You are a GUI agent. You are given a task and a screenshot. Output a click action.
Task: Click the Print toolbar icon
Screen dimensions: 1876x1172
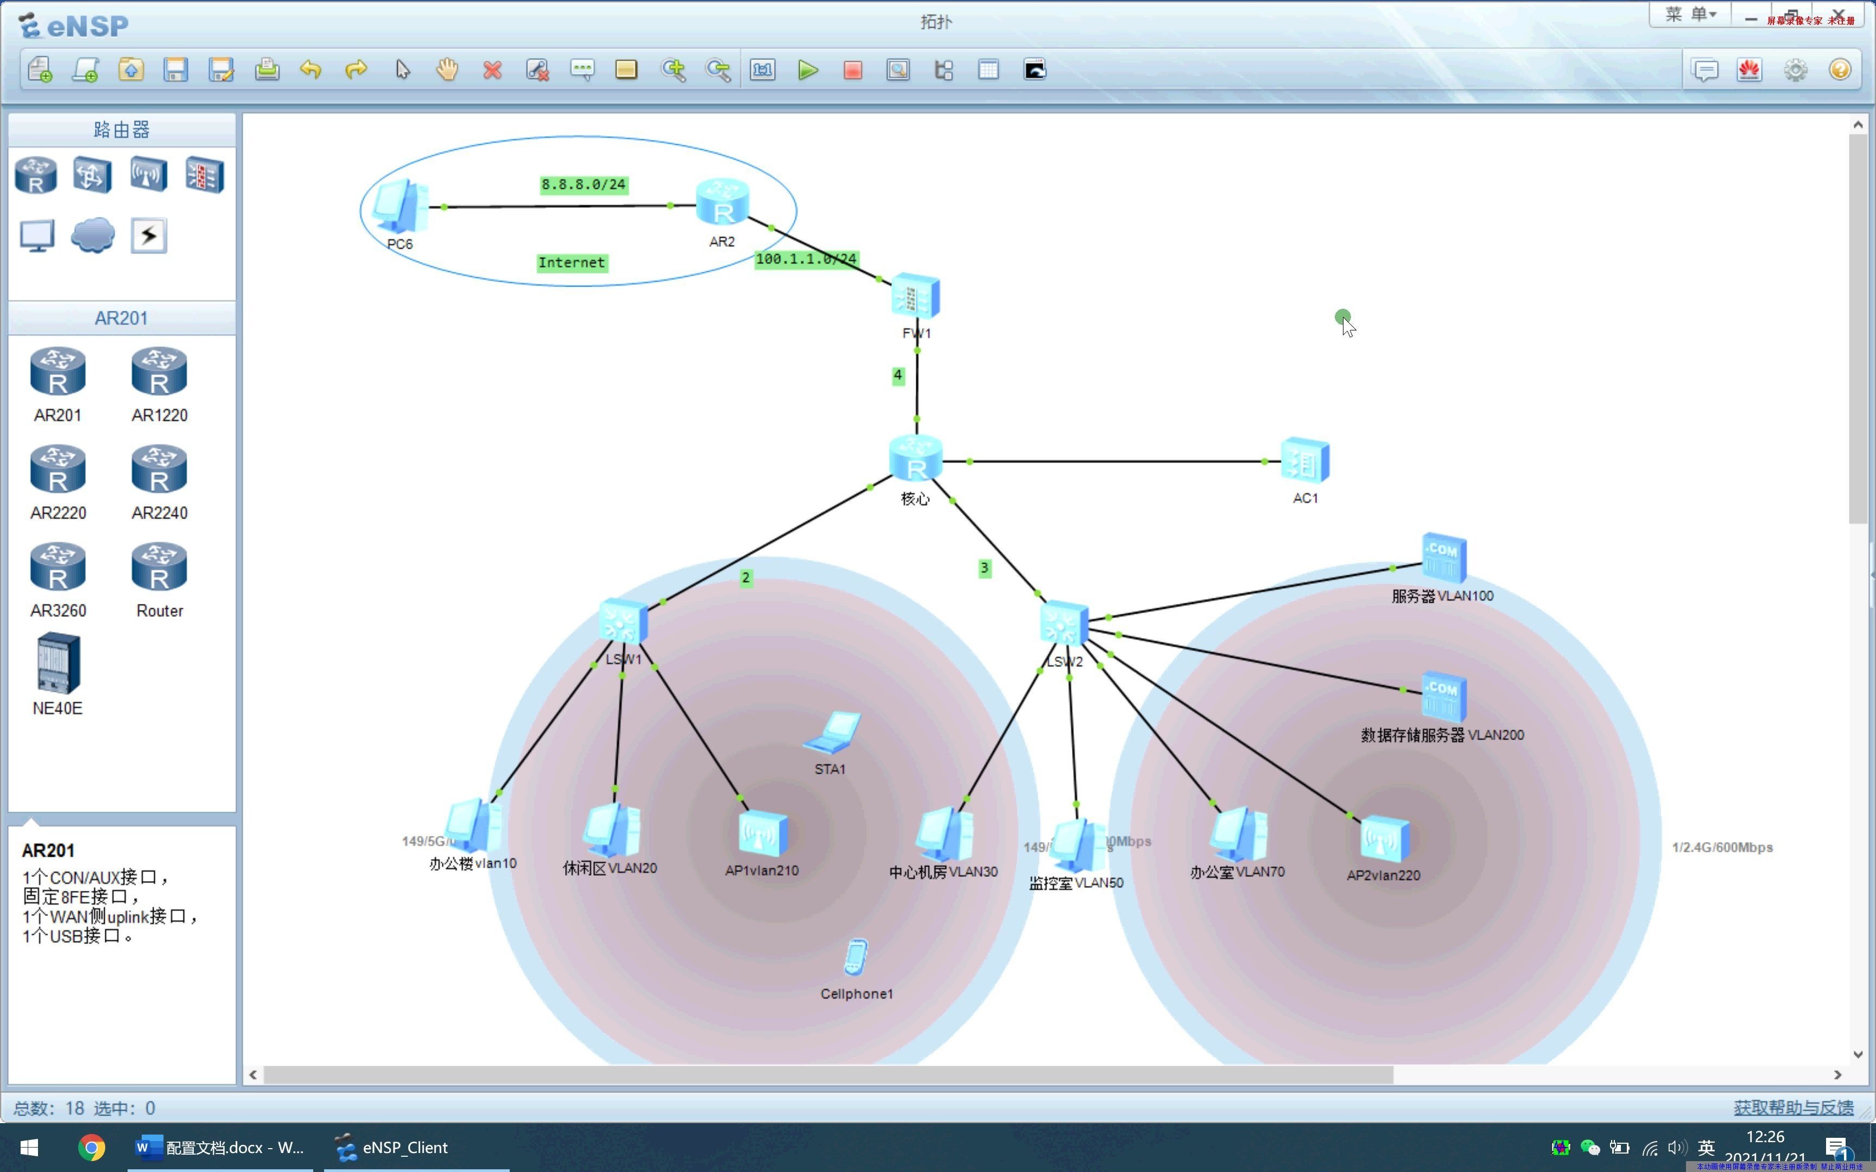[267, 70]
